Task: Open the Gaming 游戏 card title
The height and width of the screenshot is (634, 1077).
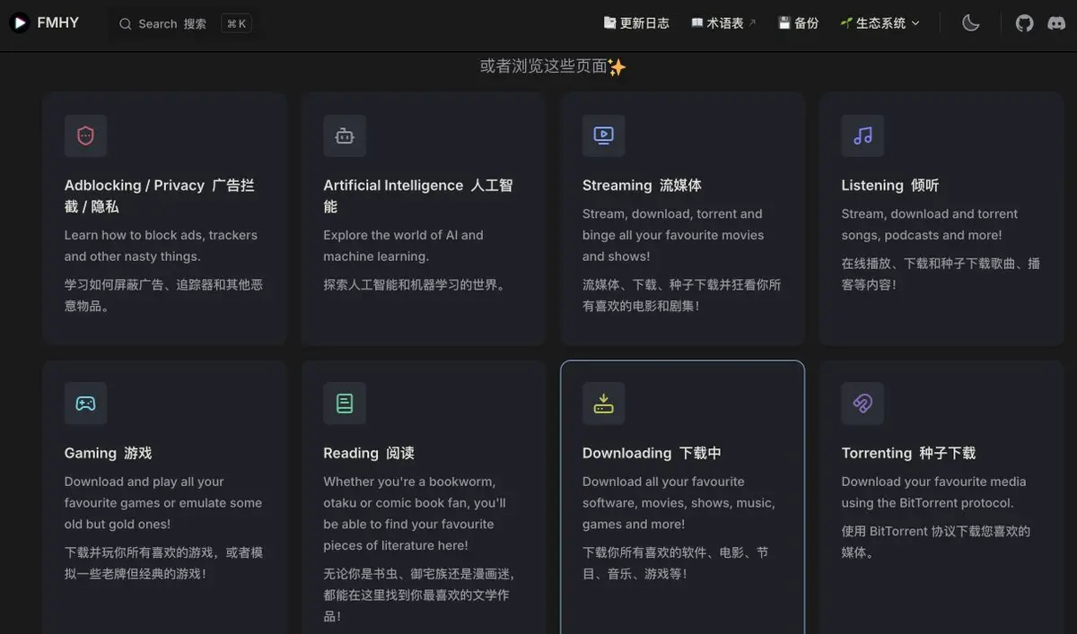Action: coord(108,453)
